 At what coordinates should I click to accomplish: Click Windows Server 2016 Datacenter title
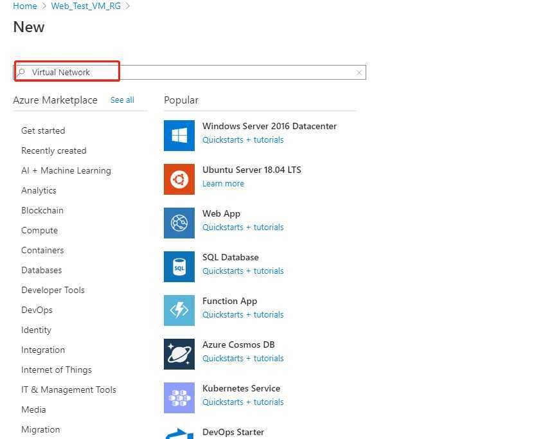269,127
